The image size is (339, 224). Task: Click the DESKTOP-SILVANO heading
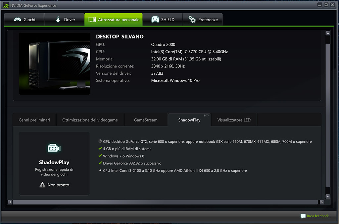click(120, 36)
